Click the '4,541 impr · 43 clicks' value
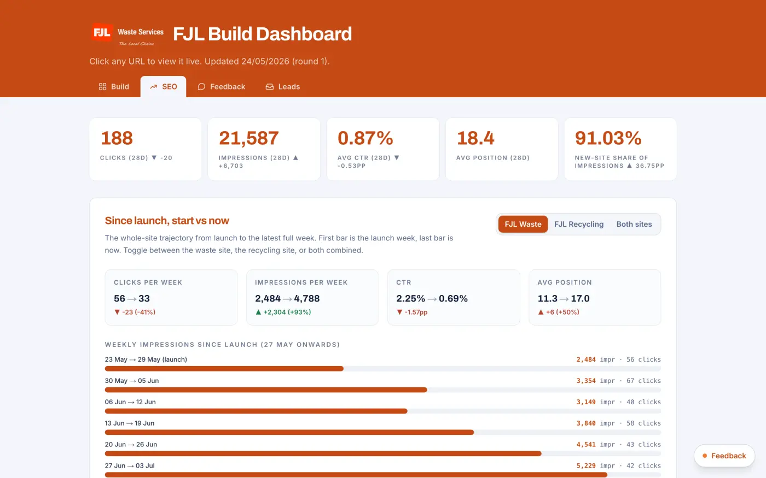Screen dimensions: 766x478 (x=618, y=445)
